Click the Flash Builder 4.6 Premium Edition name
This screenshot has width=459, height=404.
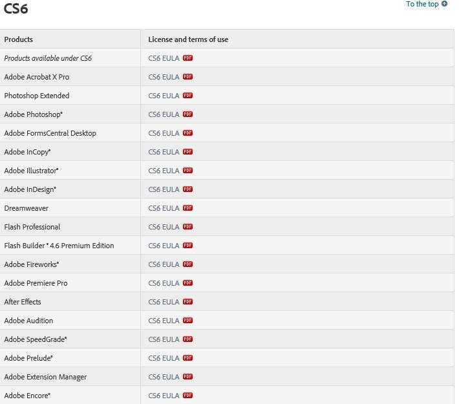click(59, 246)
